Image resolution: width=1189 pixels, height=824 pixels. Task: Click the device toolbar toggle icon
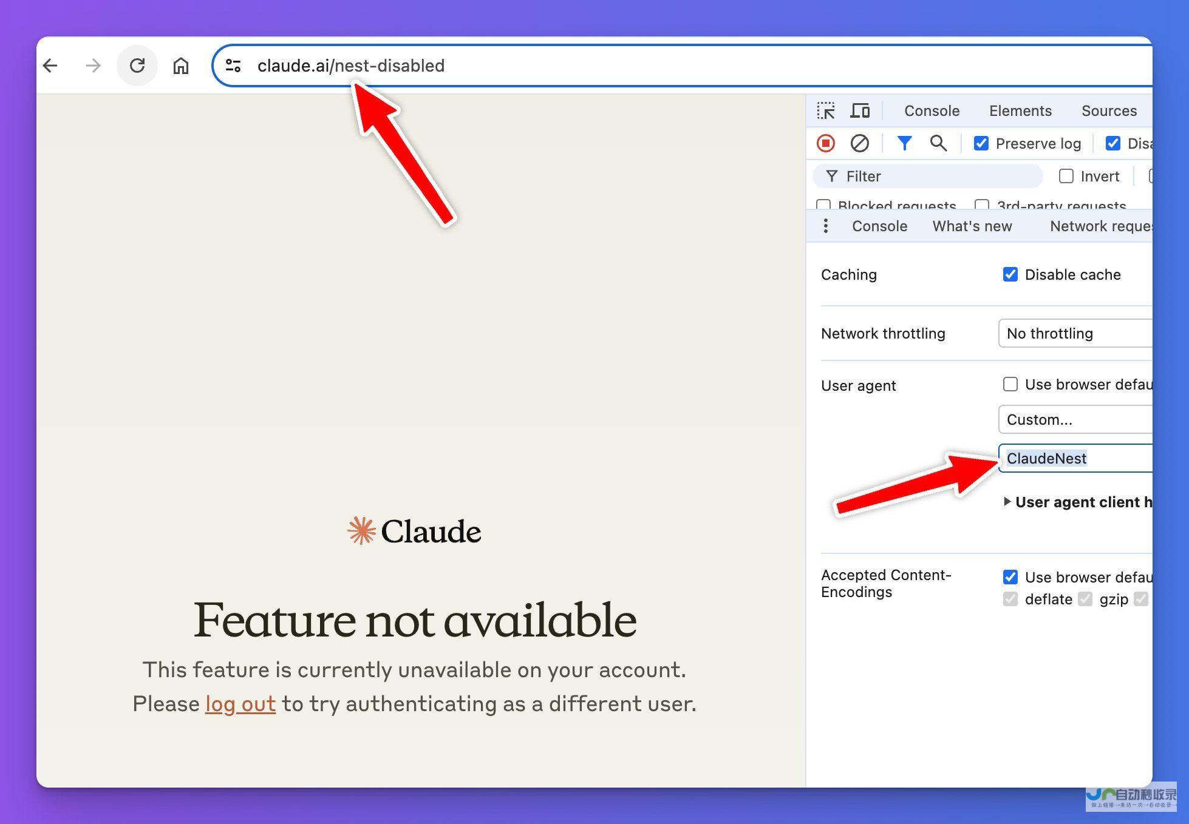tap(860, 110)
